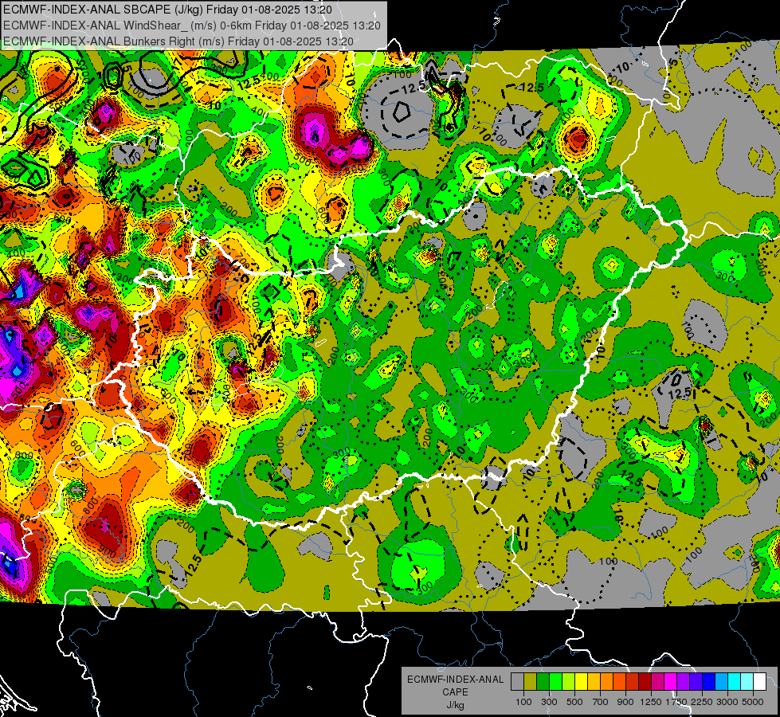Pick the yellow legend swatch after 500
This screenshot has width=780, height=717.
581,682
